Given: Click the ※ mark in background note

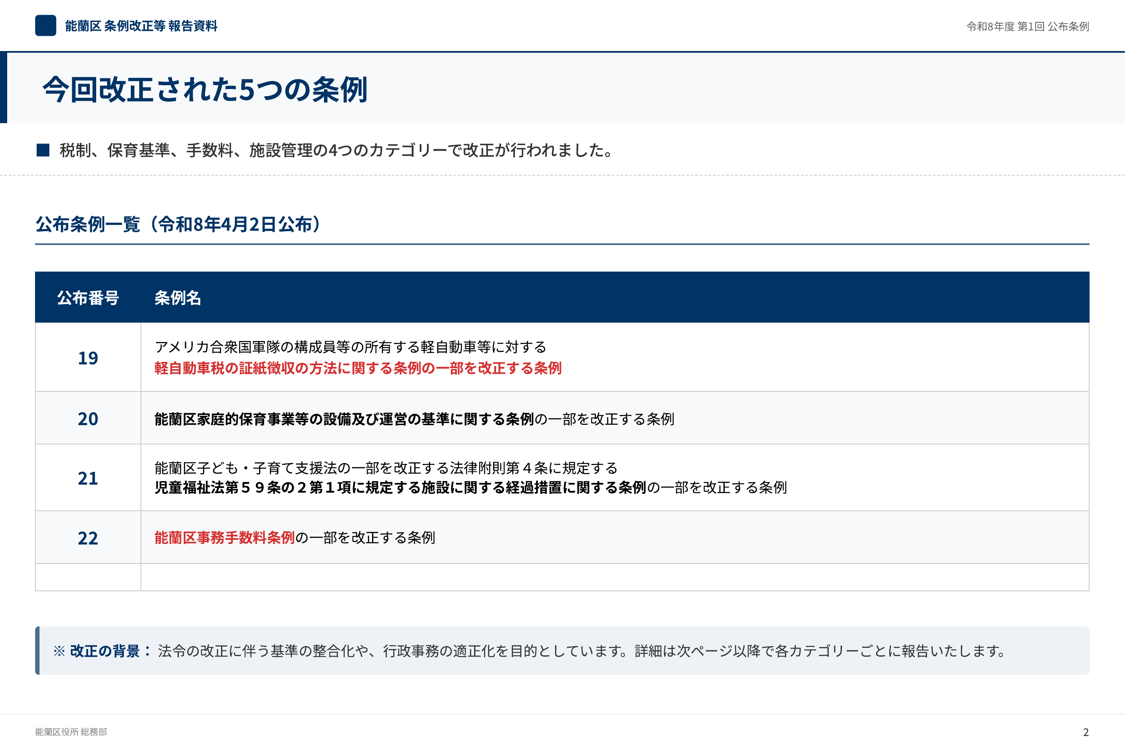Looking at the screenshot, I should click(59, 651).
